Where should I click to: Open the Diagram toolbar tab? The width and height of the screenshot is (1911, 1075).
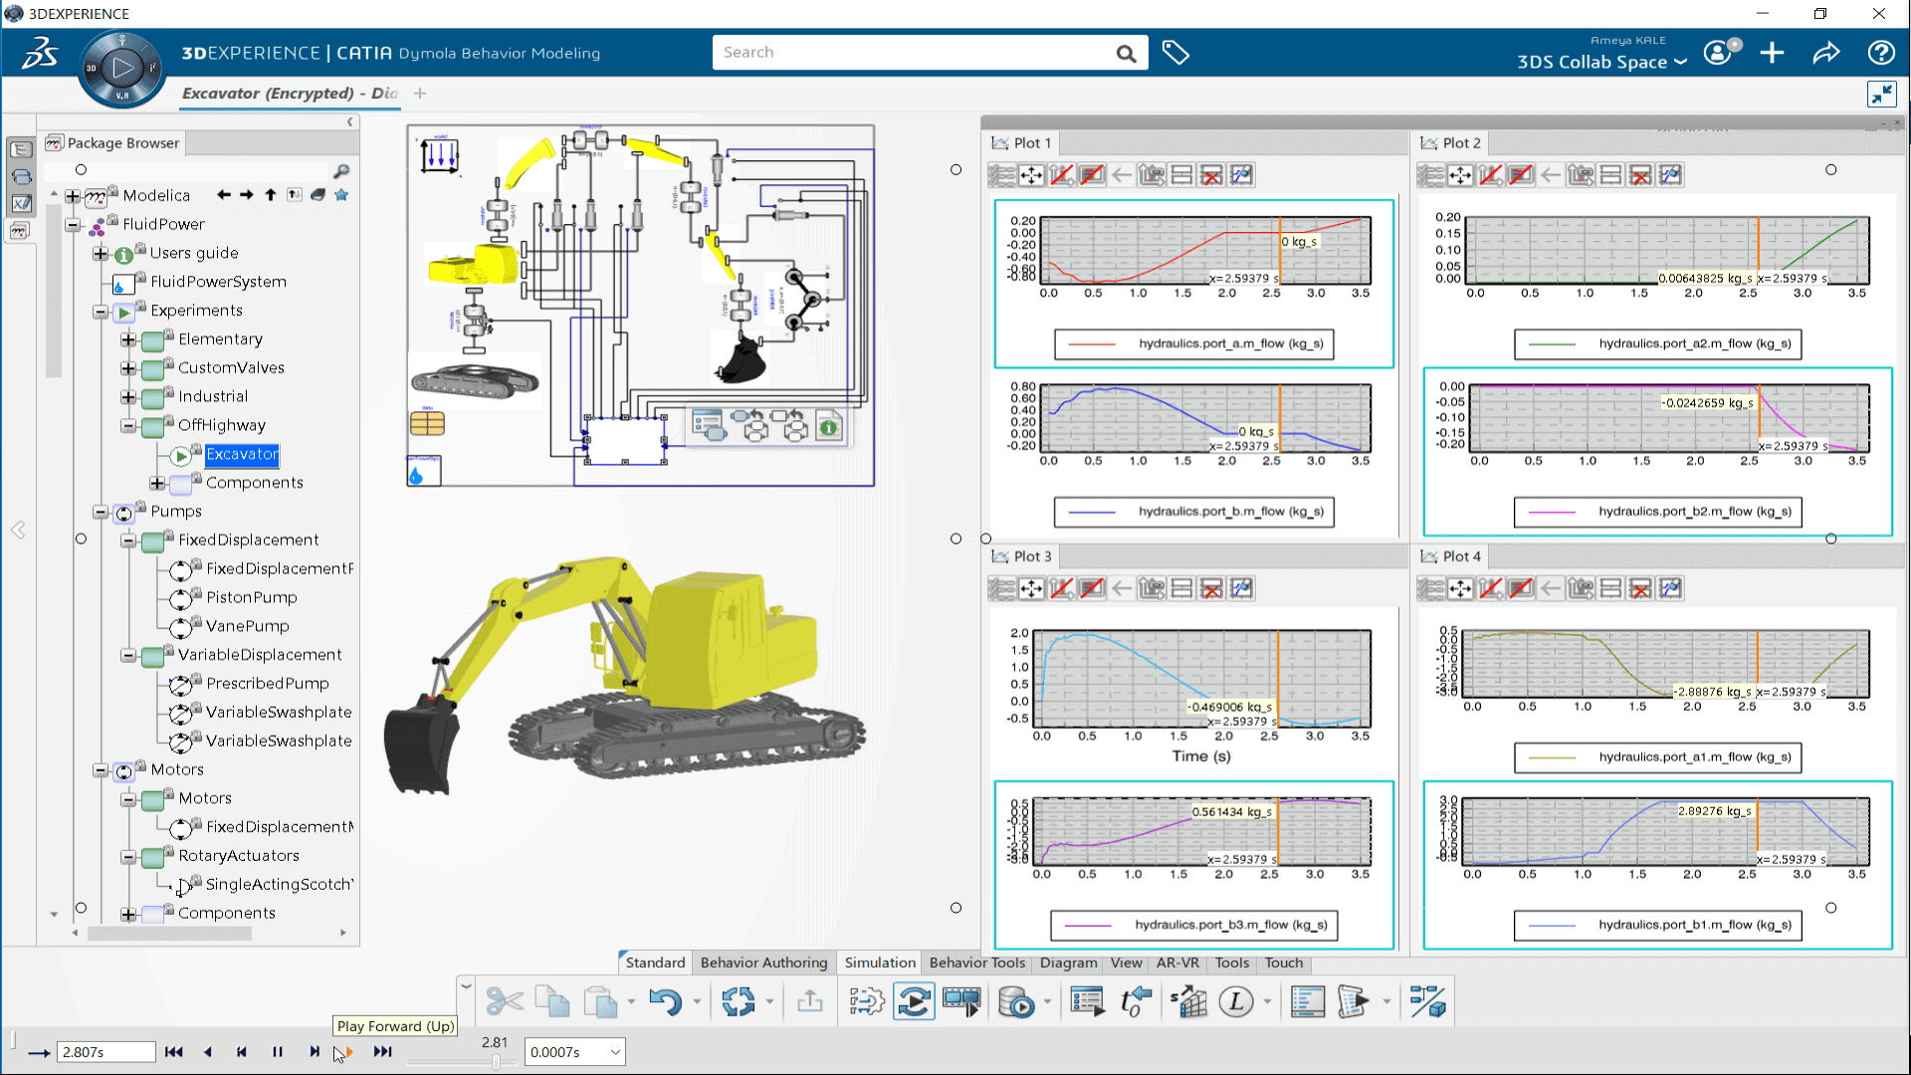(1067, 963)
